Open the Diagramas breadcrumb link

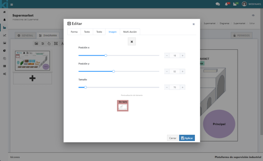[x=225, y=23]
